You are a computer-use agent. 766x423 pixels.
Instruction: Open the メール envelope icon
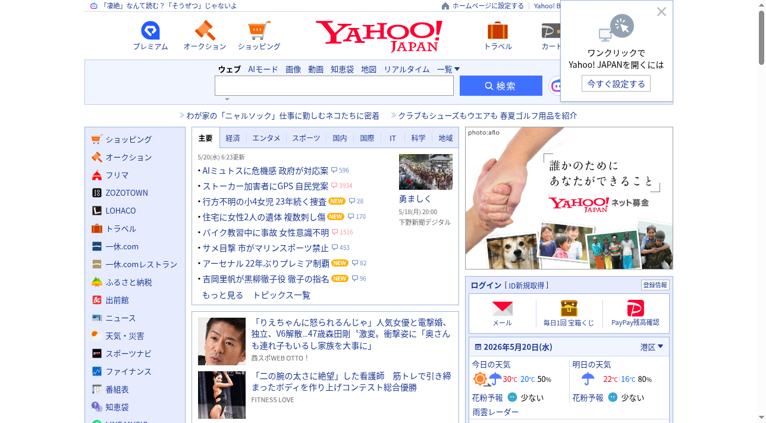coord(503,308)
